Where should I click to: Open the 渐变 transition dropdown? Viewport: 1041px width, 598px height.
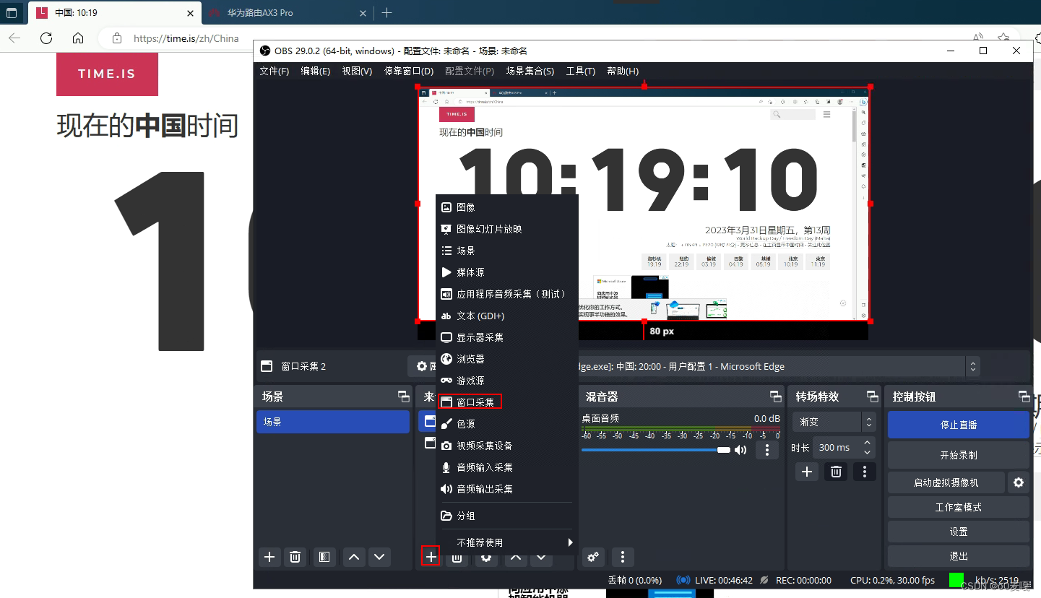[x=834, y=421]
